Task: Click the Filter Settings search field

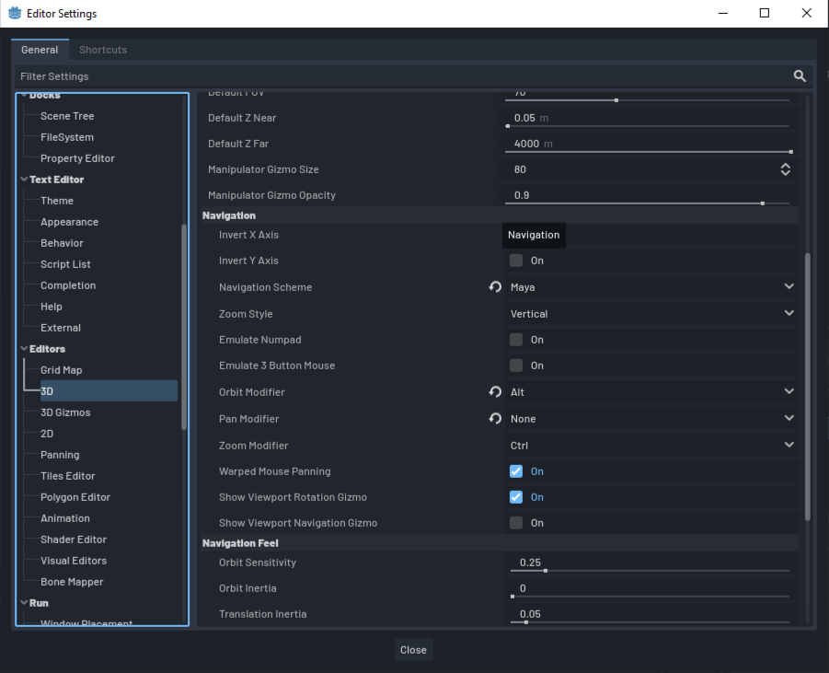Action: [396, 76]
